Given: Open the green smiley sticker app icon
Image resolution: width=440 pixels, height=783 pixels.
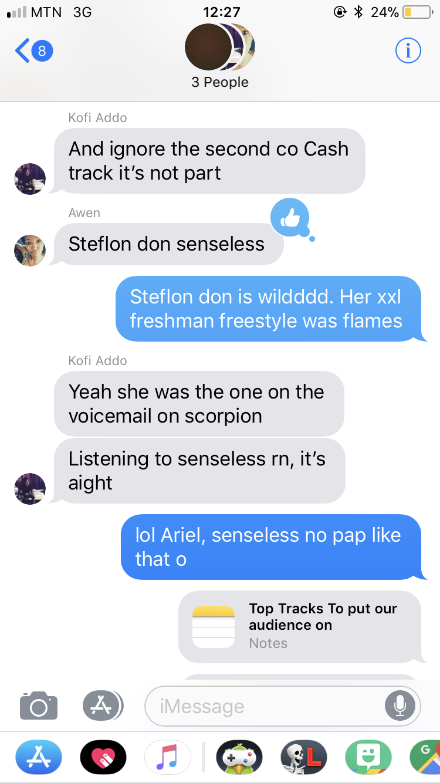Looking at the screenshot, I should [368, 757].
